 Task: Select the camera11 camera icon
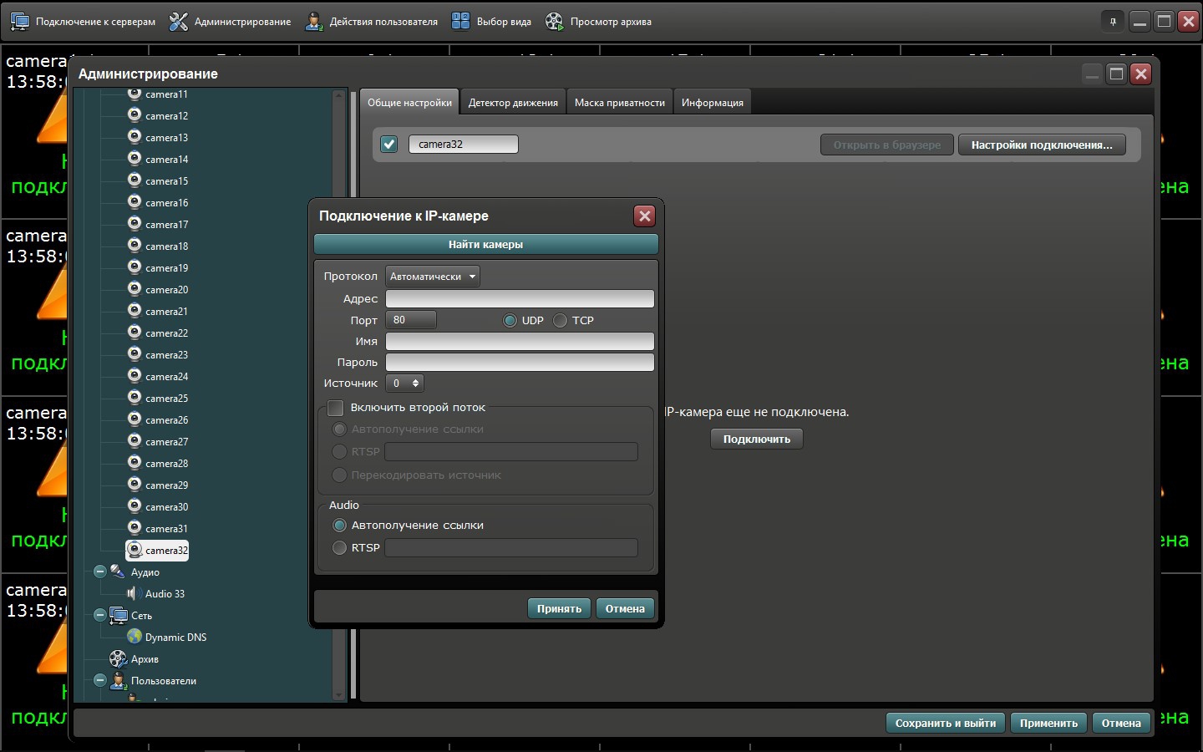coord(135,94)
